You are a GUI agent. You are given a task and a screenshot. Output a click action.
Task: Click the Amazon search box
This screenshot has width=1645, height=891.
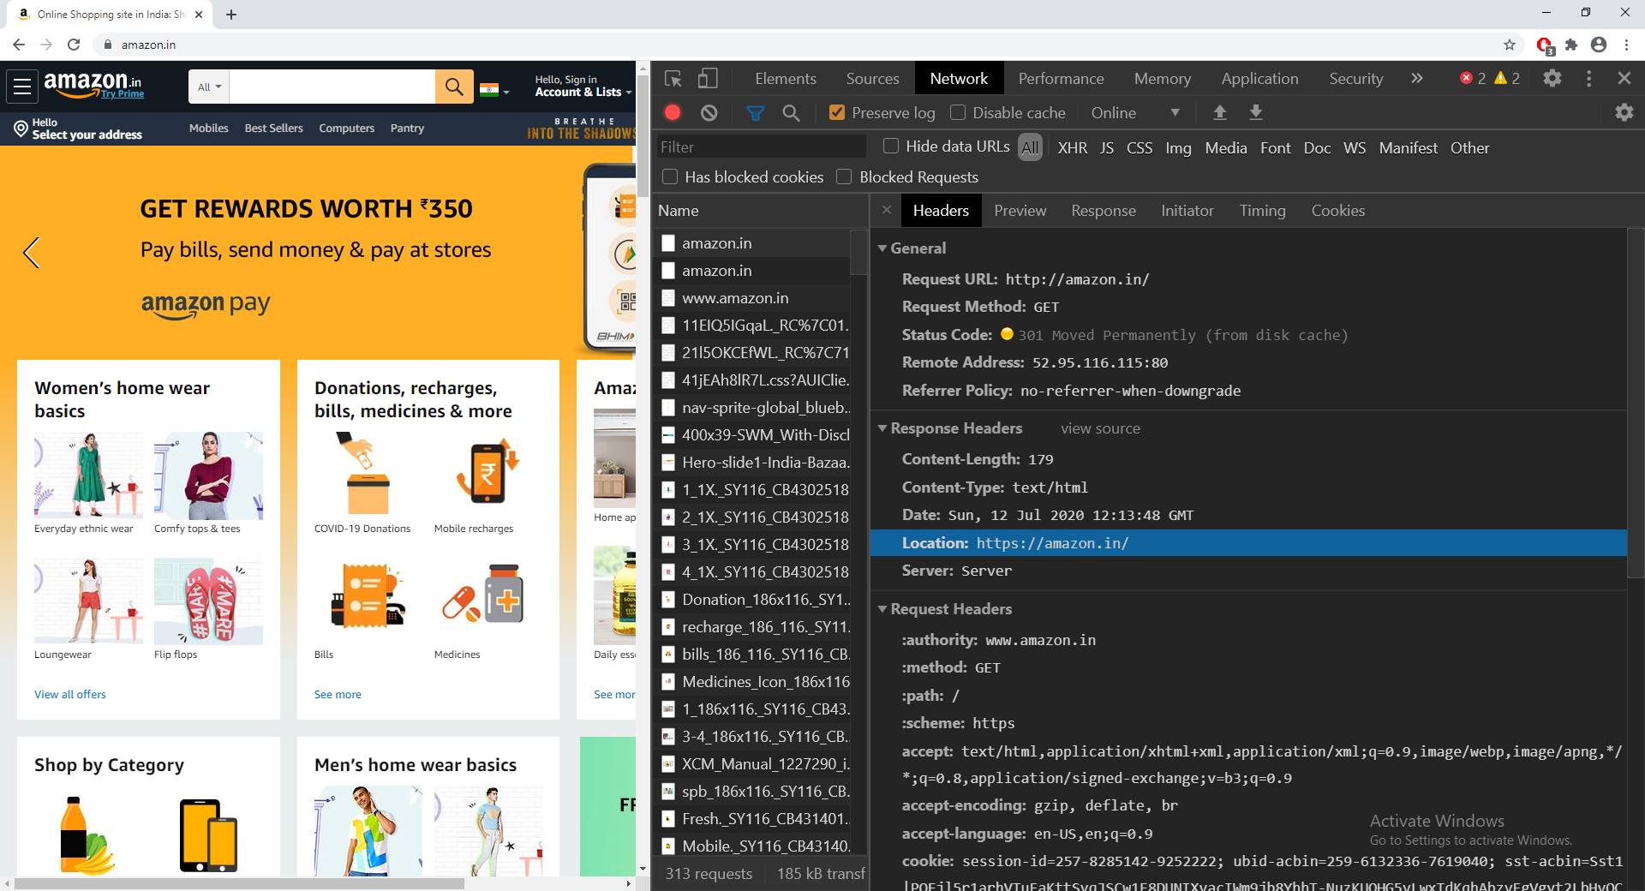click(x=332, y=87)
